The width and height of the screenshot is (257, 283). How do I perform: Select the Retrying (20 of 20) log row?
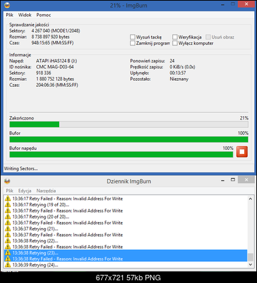pos(126,216)
